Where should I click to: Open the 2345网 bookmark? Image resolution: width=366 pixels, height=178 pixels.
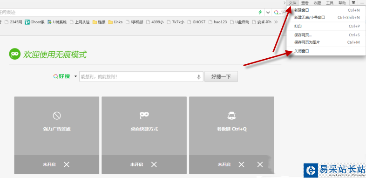coord(14,22)
